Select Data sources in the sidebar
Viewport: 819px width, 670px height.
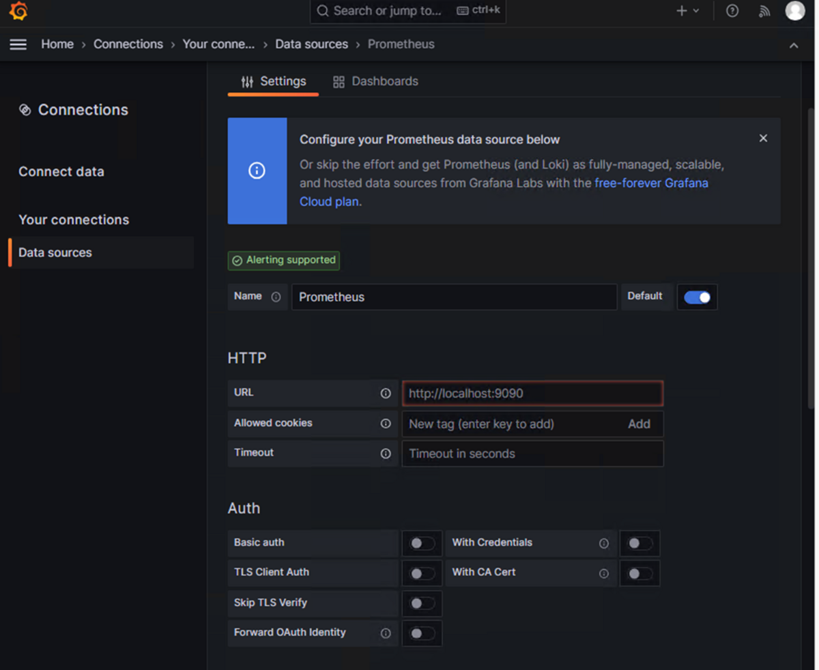[102, 252]
